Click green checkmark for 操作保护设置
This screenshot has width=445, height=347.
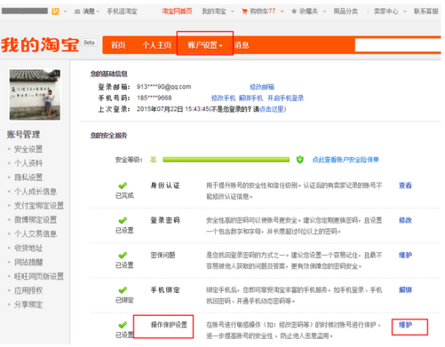(122, 325)
